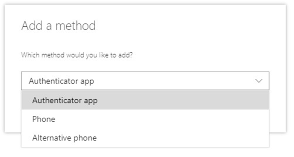Image resolution: width=294 pixels, height=157 pixels.
Task: Keep Authenticator app as the selected method
Action: [65, 100]
